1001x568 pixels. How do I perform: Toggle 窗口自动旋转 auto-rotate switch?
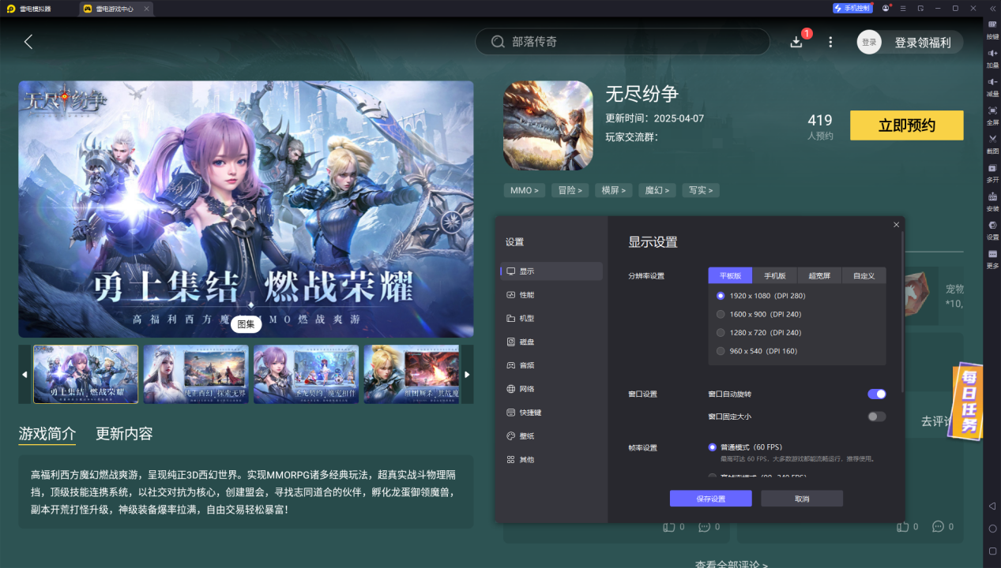click(x=876, y=394)
